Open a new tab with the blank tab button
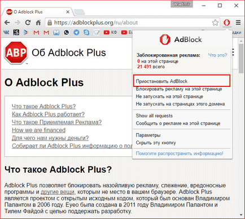The image size is (245, 219). pos(79,12)
